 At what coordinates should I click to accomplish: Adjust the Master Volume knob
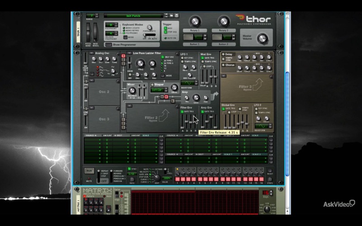(262, 38)
